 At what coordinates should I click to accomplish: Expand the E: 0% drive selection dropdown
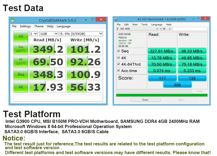pyautogui.click(x=81, y=34)
